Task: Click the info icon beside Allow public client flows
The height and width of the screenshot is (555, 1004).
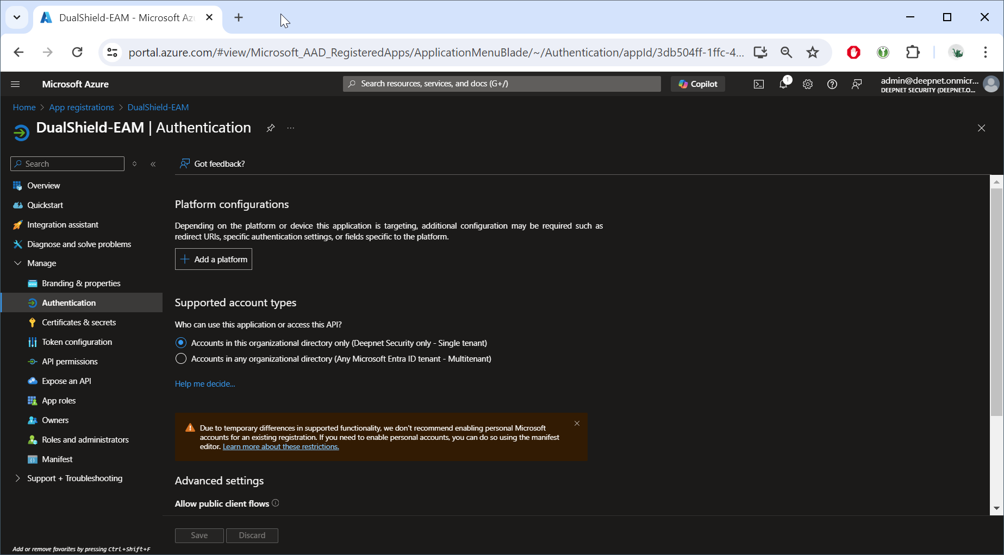Action: click(x=276, y=503)
